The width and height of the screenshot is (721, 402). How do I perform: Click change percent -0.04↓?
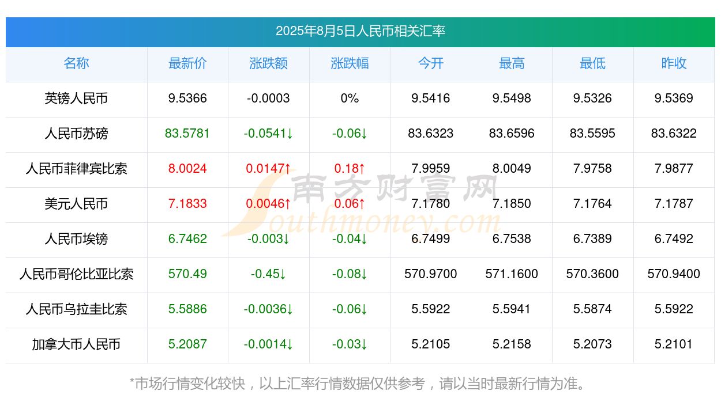pyautogui.click(x=350, y=239)
